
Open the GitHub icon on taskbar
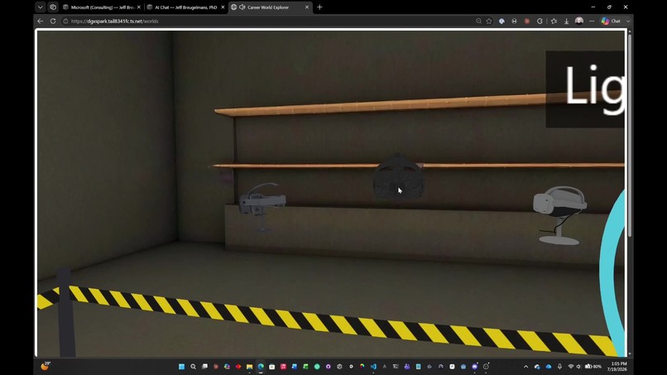pos(328,367)
